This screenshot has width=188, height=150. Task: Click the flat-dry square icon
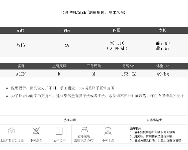[59, 131]
